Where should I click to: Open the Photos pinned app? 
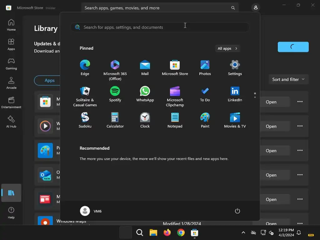[205, 68]
